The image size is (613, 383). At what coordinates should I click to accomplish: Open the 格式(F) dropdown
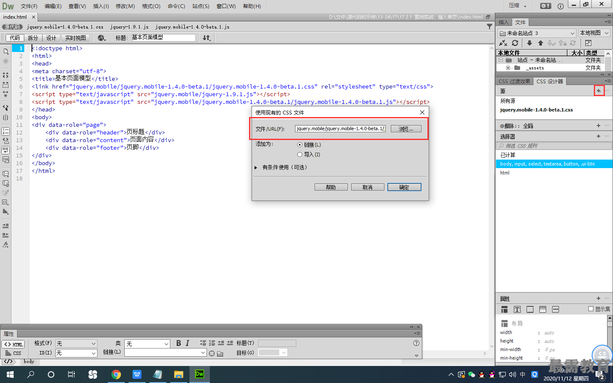(x=77, y=343)
